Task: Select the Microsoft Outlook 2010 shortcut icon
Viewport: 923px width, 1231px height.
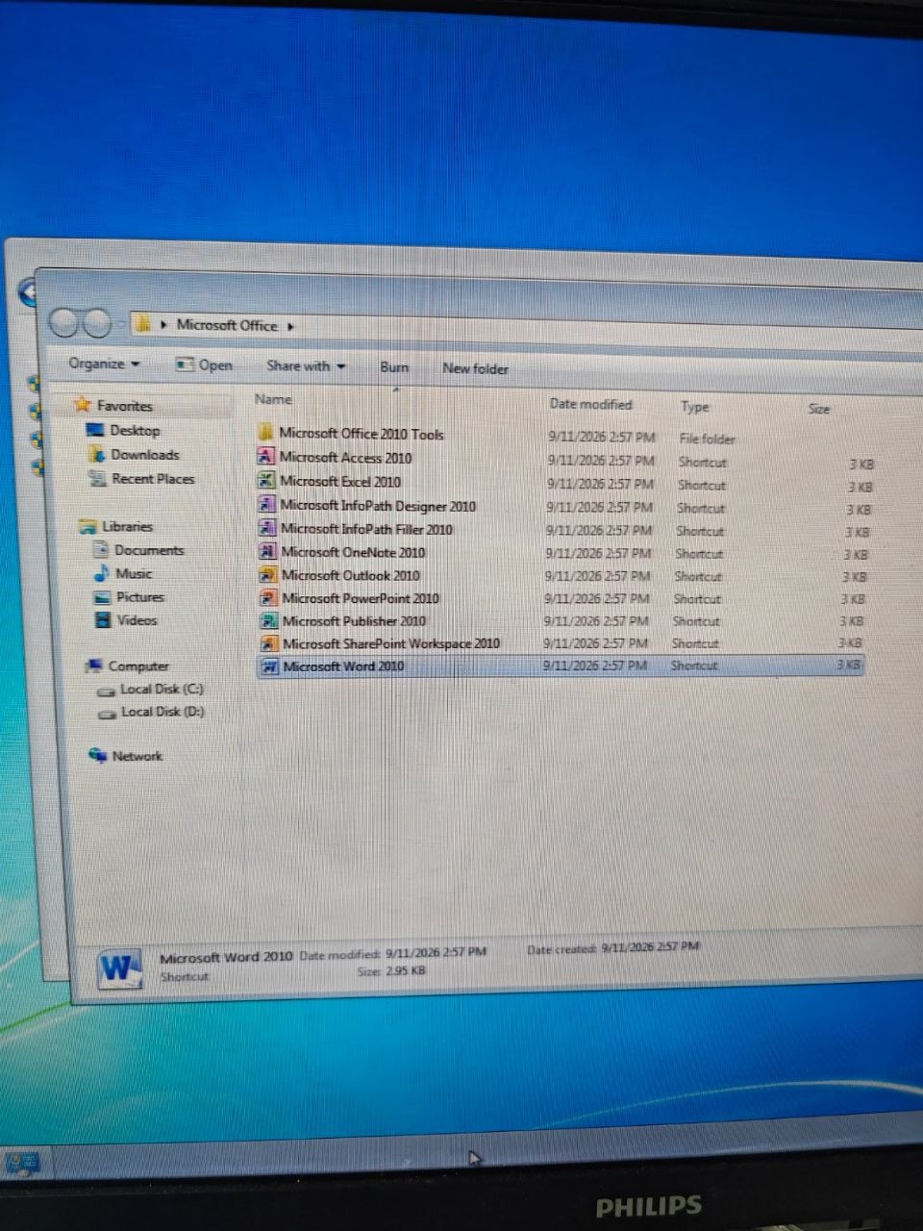Action: coord(268,575)
